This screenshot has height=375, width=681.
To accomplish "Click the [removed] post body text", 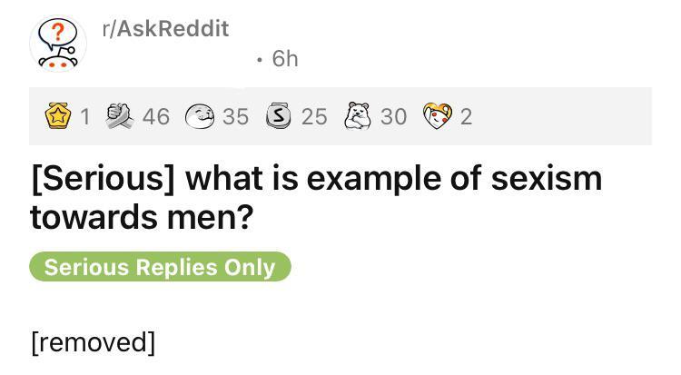I will coord(93,342).
